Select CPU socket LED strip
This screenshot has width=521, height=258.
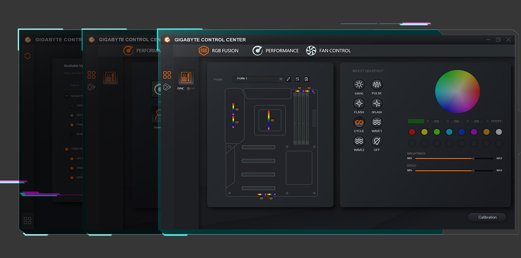point(269,120)
